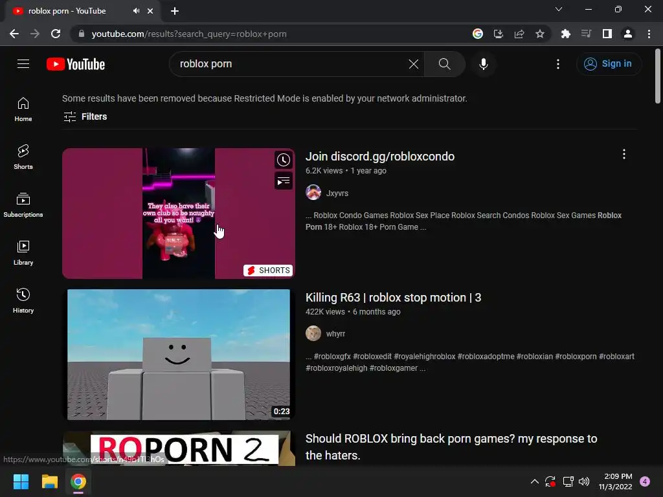Viewport: 663px width, 497px height.
Task: Show hidden system tray icons chevron
Action: 534,481
